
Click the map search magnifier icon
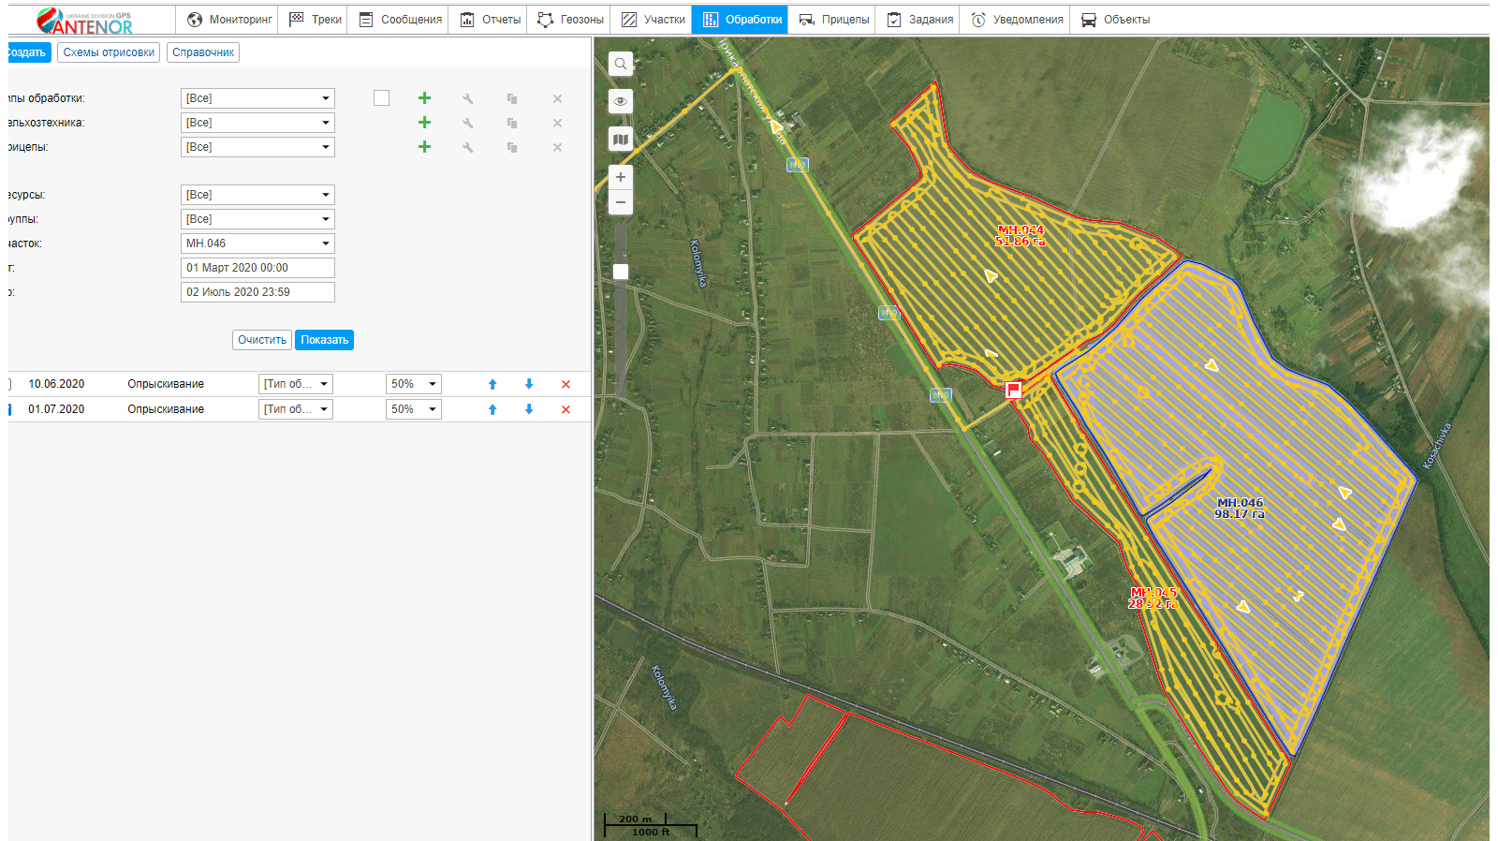coord(620,64)
